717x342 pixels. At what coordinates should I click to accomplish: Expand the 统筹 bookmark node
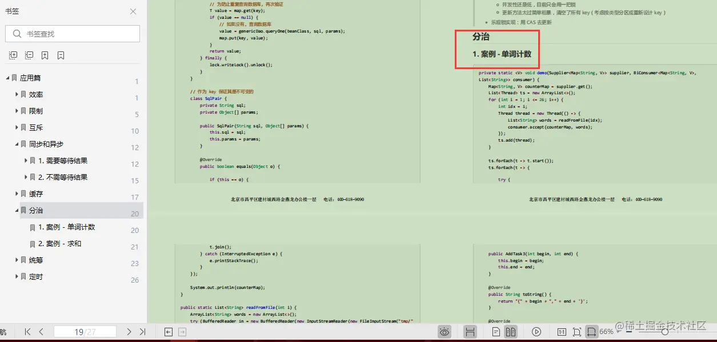(x=17, y=260)
